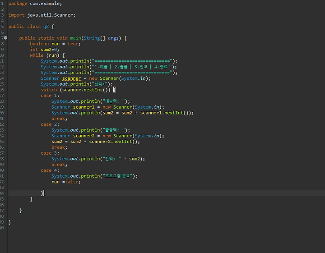Viewport: 325px width, 253px height.
Task: Click 'args' parameter name
Action: pyautogui.click(x=113, y=38)
